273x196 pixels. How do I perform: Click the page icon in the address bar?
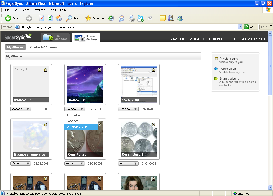pos(17,27)
